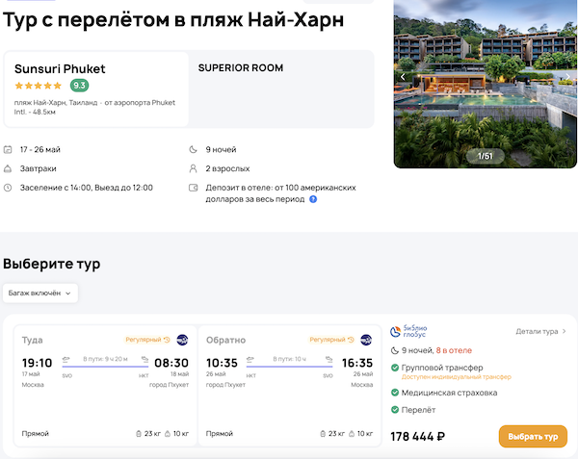Select the SUPERIOR ROOM tab
Screen dimensions: 578x459
click(241, 68)
